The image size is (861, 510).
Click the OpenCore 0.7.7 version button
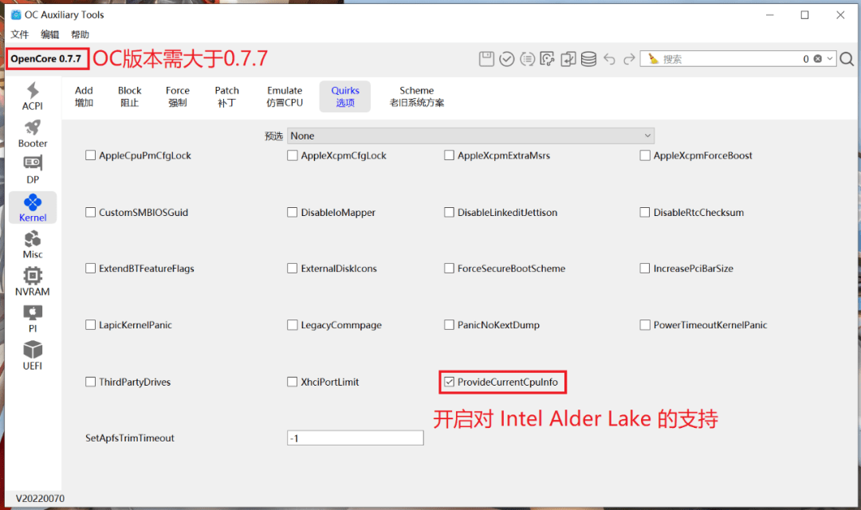tap(47, 59)
